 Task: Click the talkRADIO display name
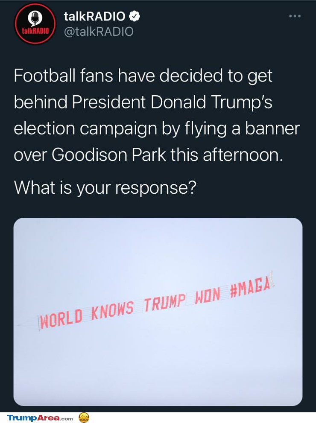point(94,17)
